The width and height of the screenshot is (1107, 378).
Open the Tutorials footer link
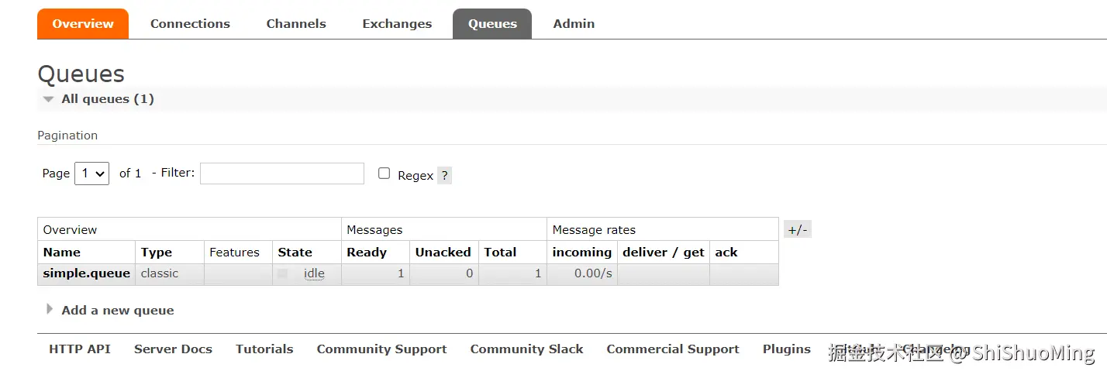coord(264,349)
